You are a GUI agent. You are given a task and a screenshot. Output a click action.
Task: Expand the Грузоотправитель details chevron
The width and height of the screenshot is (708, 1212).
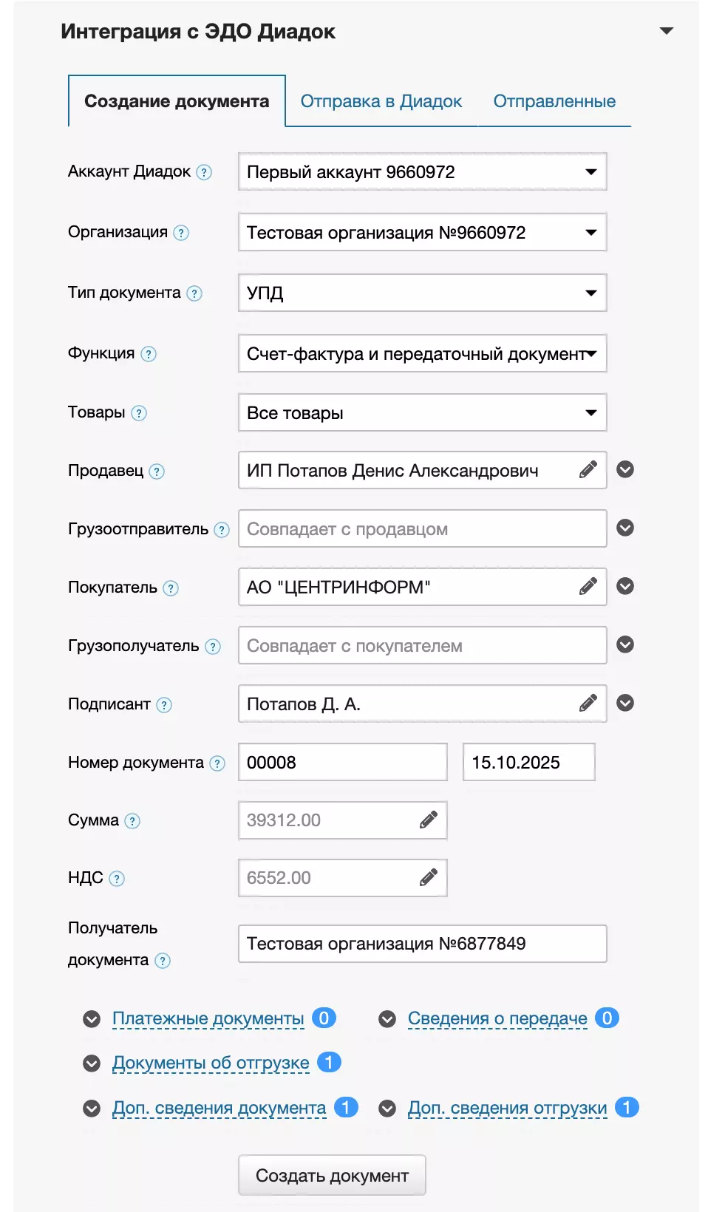[x=625, y=528]
